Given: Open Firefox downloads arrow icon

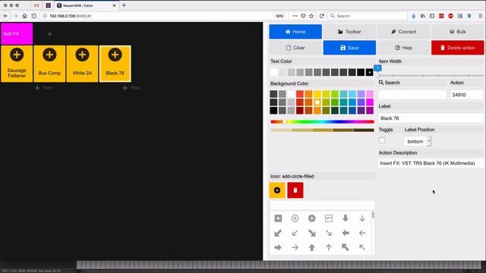Looking at the screenshot, I should pos(413,16).
